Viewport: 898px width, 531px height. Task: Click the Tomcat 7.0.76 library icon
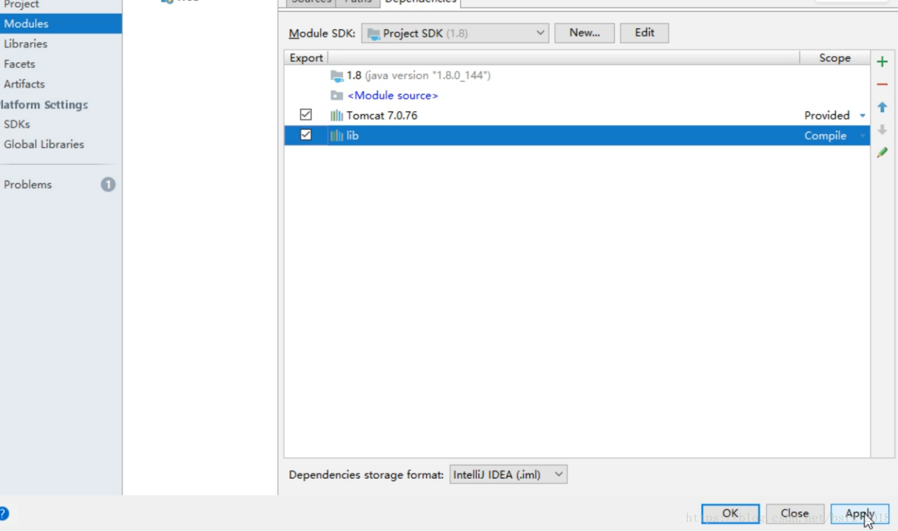click(x=337, y=116)
